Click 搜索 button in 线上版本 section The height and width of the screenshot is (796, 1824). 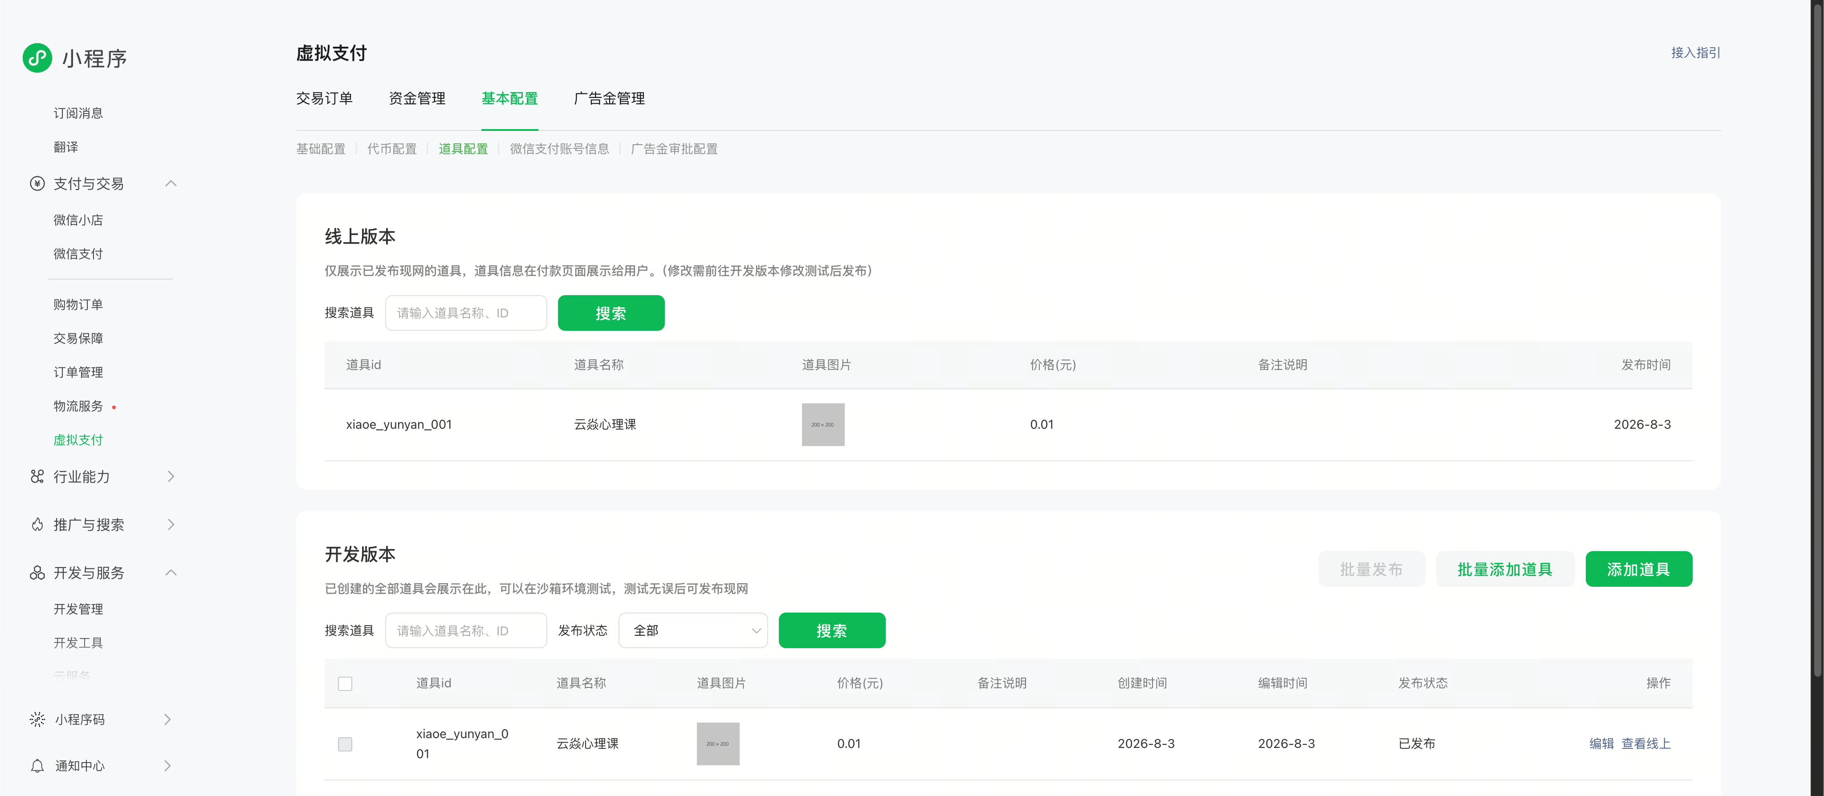coord(611,313)
